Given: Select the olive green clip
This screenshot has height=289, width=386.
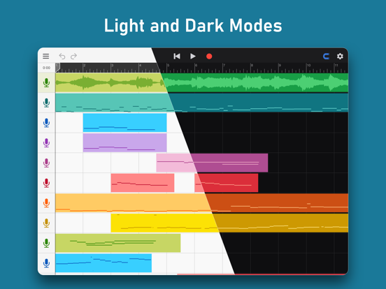Looking at the screenshot, I should coord(118,243).
